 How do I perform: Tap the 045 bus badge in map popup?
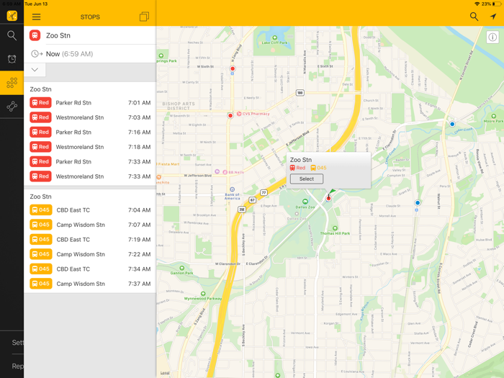point(318,168)
